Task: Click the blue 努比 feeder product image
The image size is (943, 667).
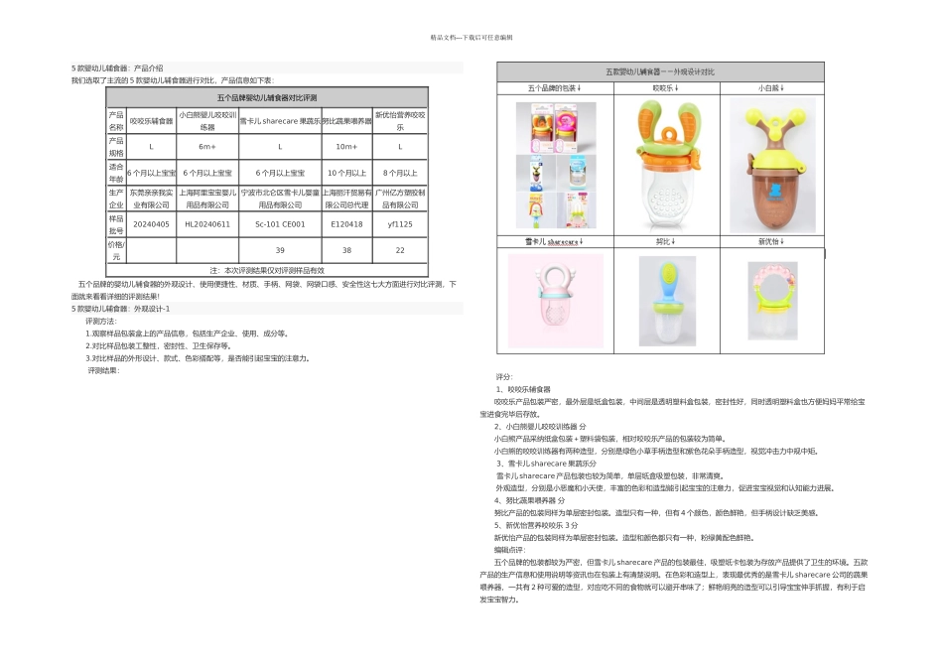Action: (x=667, y=301)
